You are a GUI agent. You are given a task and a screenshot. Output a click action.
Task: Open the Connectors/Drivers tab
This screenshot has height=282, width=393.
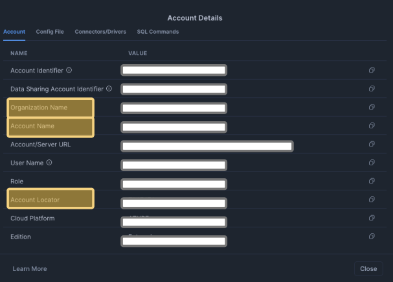pos(100,32)
